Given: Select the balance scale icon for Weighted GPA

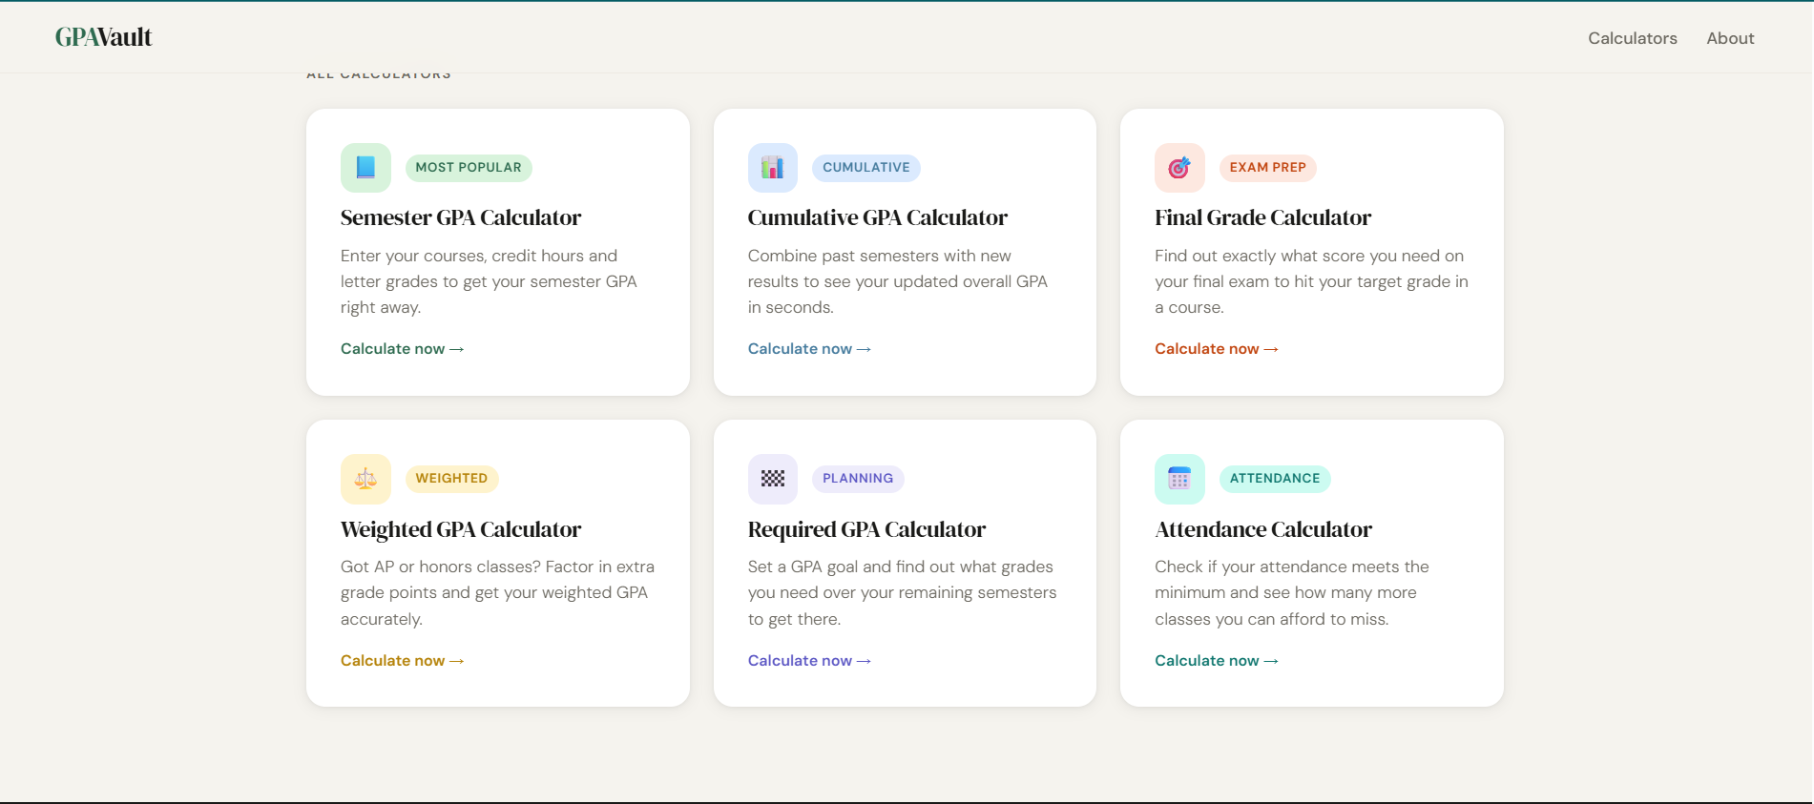Looking at the screenshot, I should coord(365,478).
